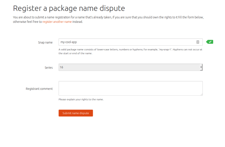Click the "Series" field label

click(x=49, y=68)
